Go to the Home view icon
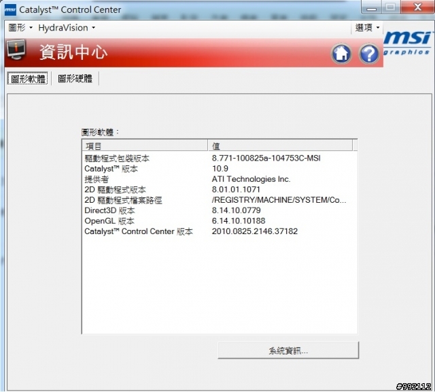435x392 pixels. point(341,53)
